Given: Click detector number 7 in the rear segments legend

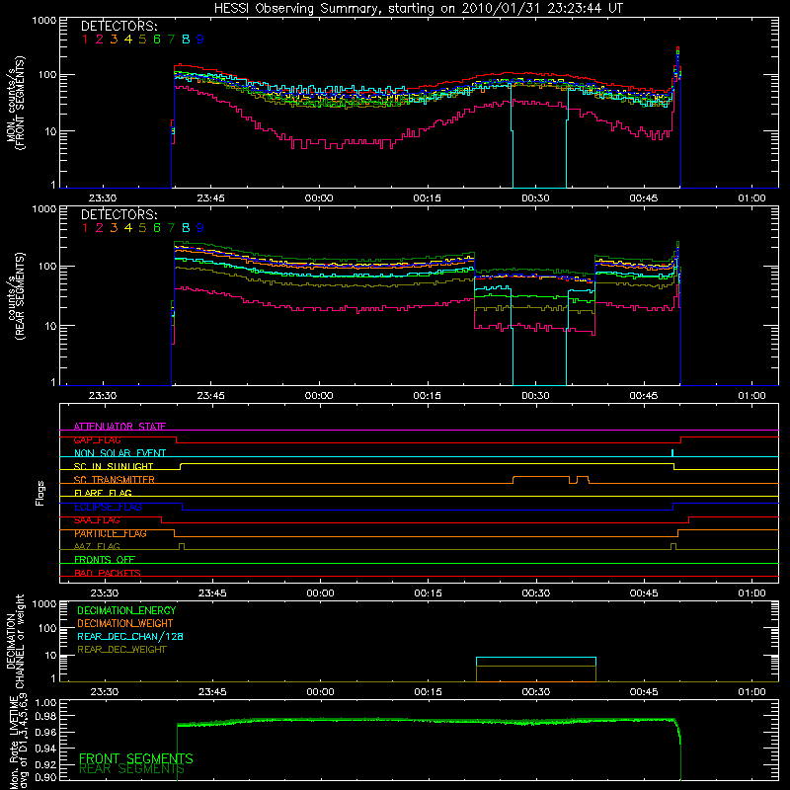Looking at the screenshot, I should coord(171,228).
